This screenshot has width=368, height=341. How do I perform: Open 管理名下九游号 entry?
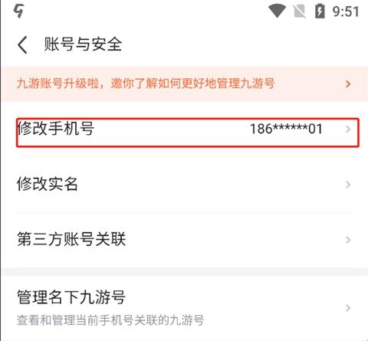tap(184, 308)
